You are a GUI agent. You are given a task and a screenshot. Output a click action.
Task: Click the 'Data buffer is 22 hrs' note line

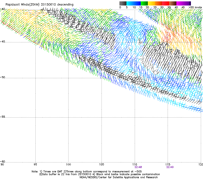(99, 174)
